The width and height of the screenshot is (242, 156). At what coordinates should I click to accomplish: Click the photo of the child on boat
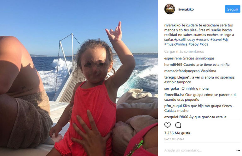pyautogui.click(x=79, y=78)
